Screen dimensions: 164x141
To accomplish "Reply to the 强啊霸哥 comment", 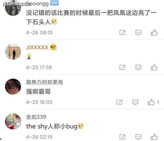I will point(135,102).
